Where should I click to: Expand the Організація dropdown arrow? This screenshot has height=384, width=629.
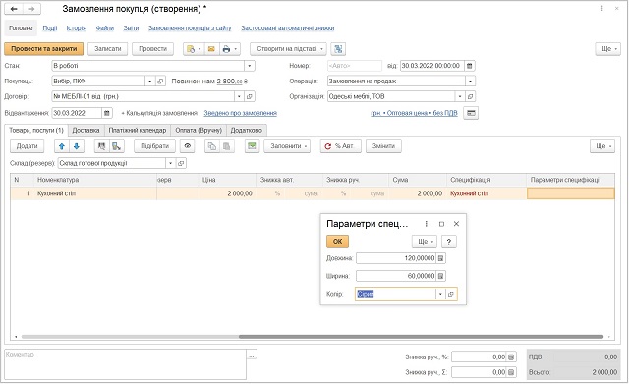[x=460, y=96]
